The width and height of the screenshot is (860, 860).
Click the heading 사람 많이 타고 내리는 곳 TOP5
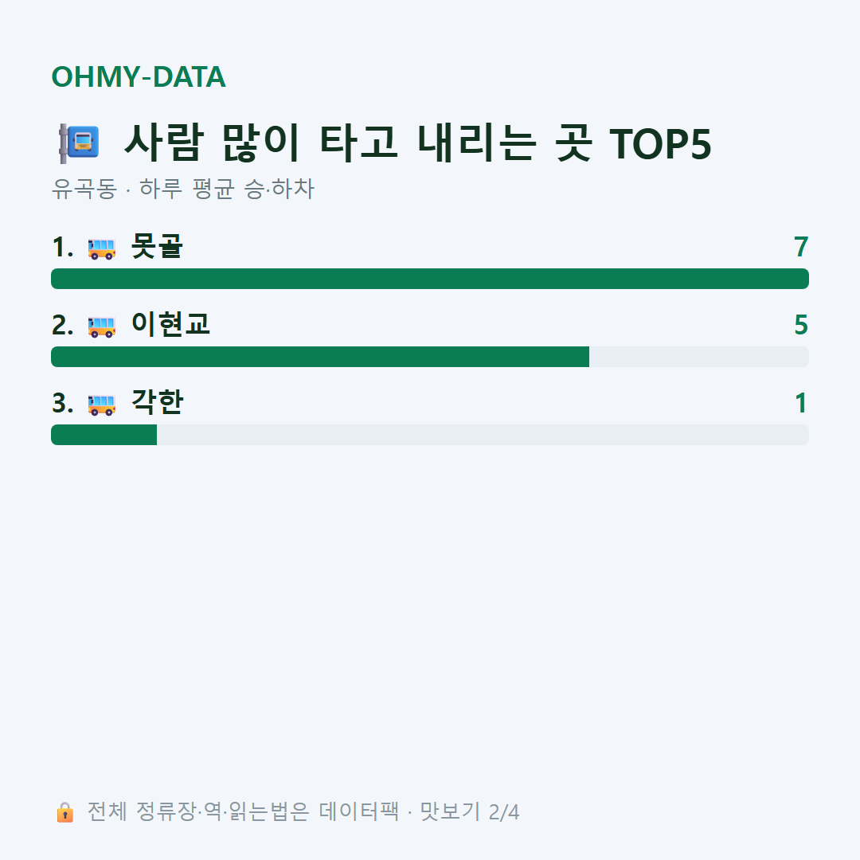417,143
